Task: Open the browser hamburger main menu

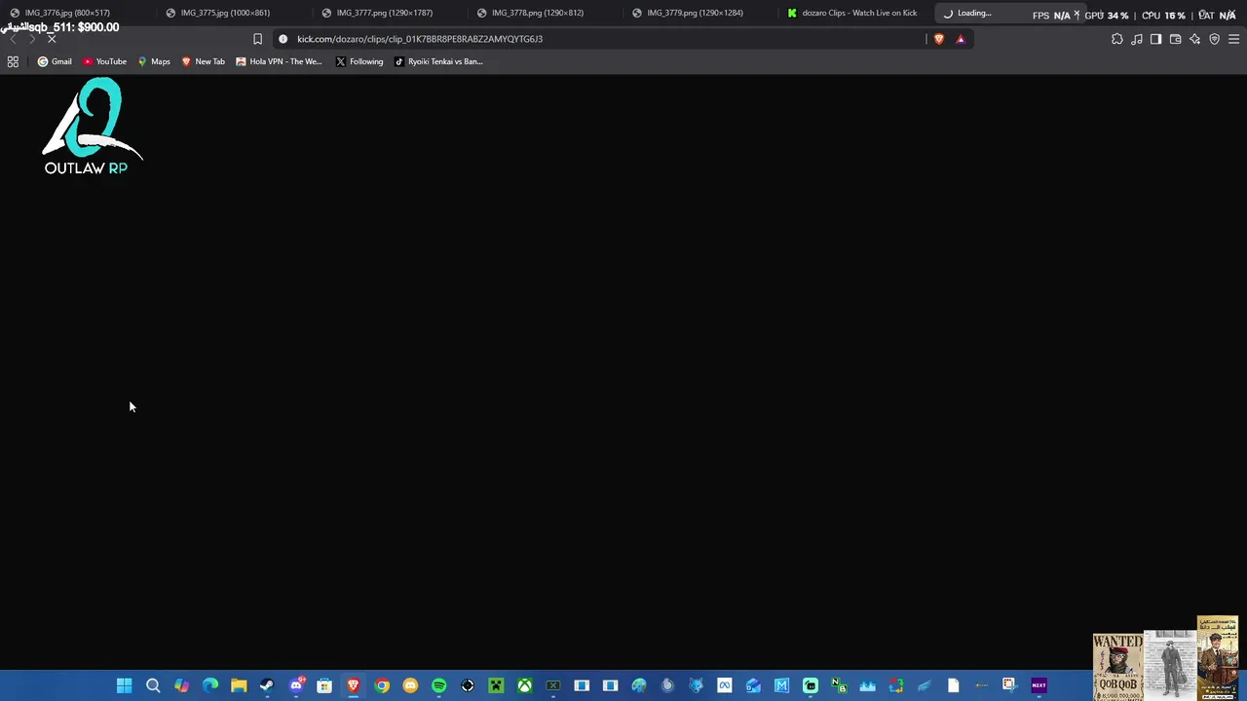Action: click(x=1234, y=39)
